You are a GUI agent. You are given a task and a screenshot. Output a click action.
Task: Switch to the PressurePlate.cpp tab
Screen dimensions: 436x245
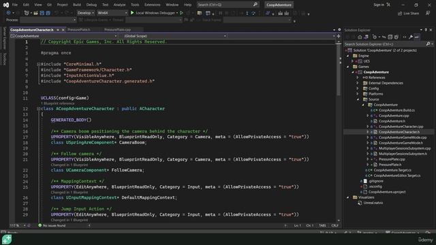click(x=118, y=30)
